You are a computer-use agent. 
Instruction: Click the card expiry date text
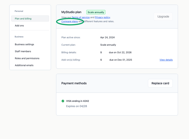77,106
